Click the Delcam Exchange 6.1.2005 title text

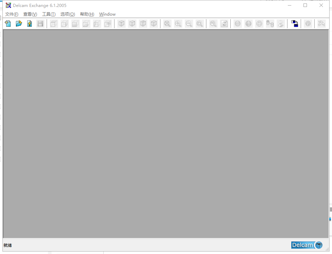click(x=40, y=6)
